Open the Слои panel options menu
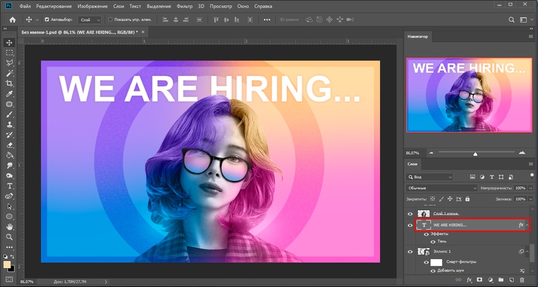Image resolution: width=538 pixels, height=287 pixels. point(531,164)
